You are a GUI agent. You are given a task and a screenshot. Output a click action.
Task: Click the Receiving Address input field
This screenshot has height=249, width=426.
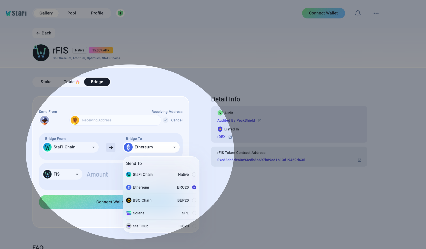tap(115, 120)
